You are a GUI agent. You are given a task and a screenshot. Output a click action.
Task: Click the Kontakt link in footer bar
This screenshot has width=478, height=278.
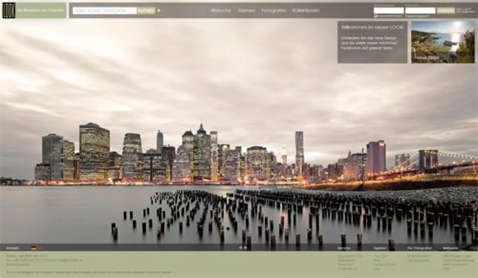point(12,248)
